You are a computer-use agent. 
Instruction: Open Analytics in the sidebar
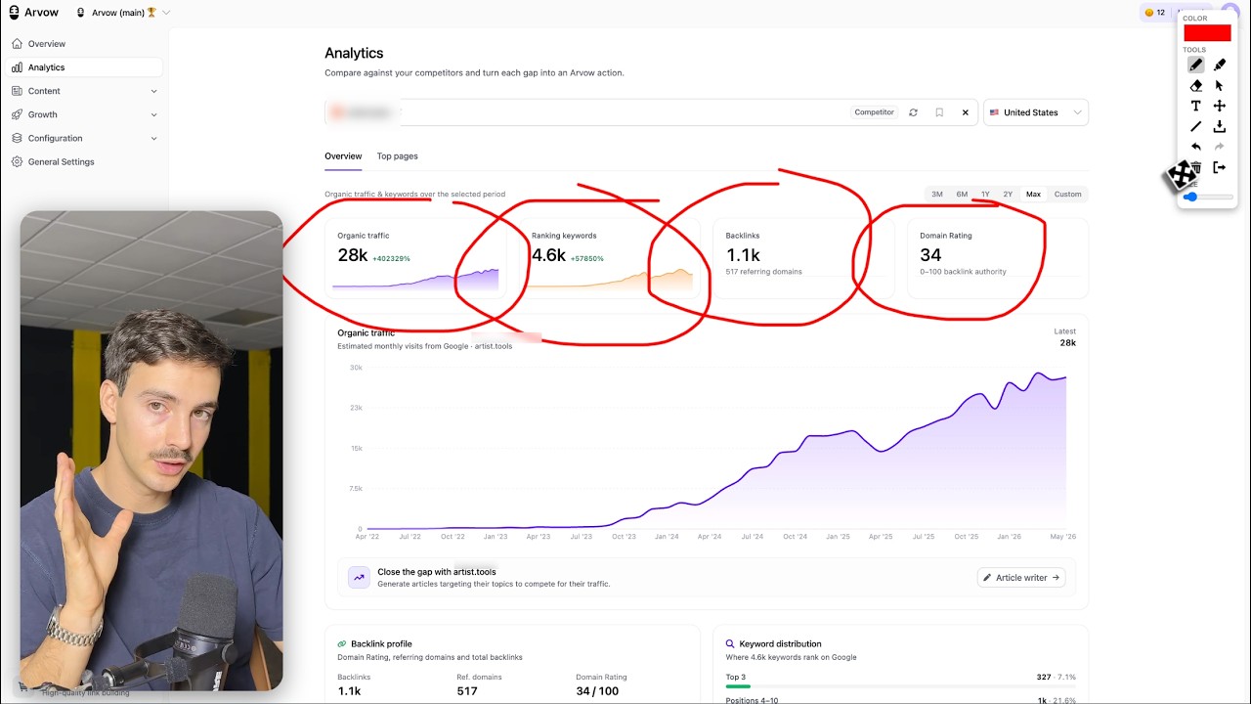click(83, 67)
